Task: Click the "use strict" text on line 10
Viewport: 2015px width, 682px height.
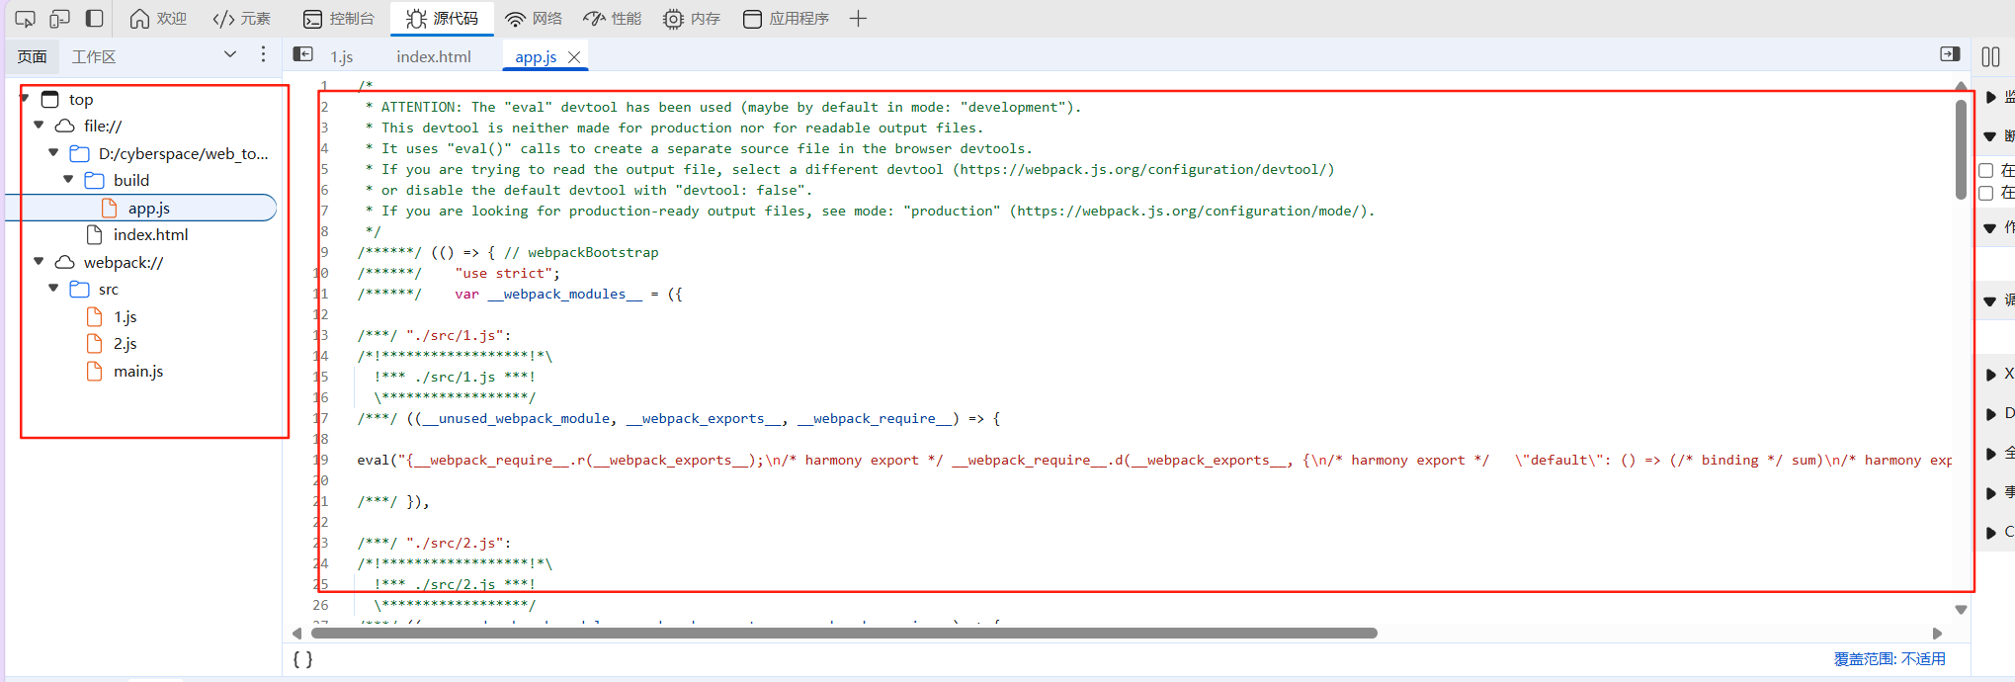Action: 507,273
